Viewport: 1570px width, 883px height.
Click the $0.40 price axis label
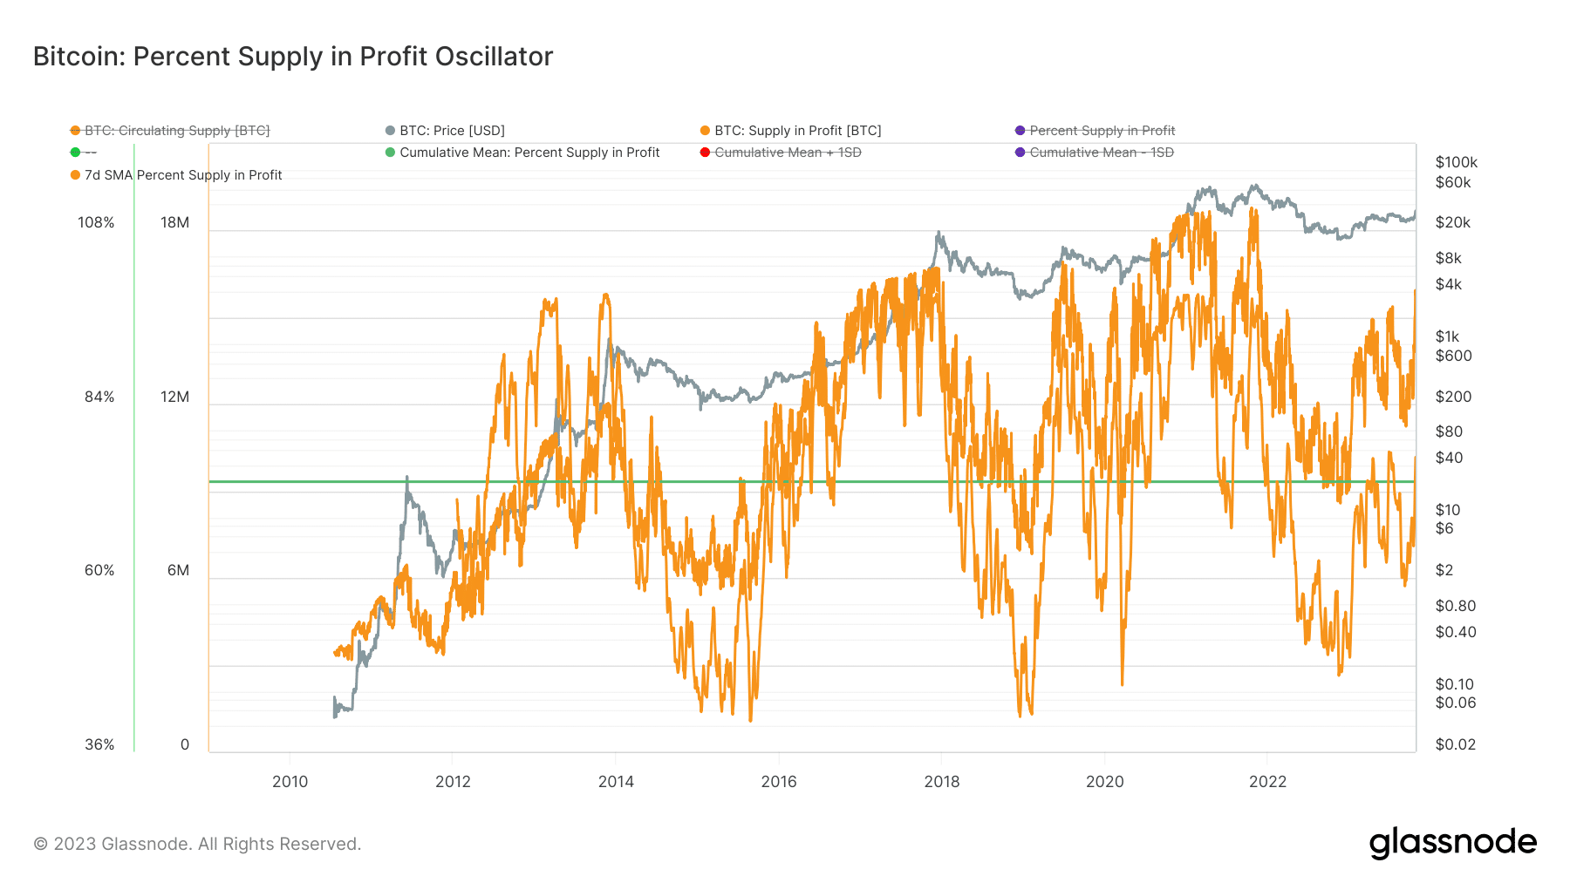[x=1456, y=632]
